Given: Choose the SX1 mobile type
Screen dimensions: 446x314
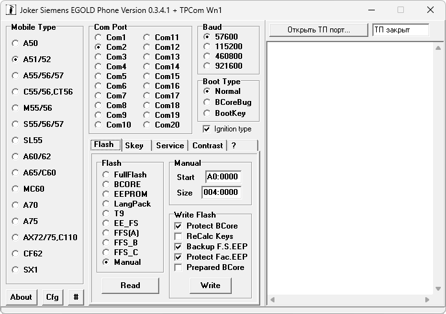Looking at the screenshot, I should (25, 270).
